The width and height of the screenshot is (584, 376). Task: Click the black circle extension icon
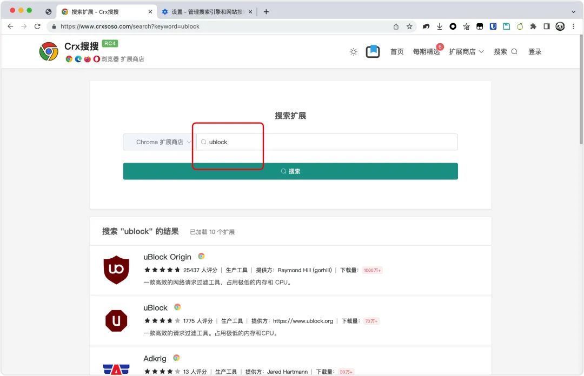tap(453, 26)
